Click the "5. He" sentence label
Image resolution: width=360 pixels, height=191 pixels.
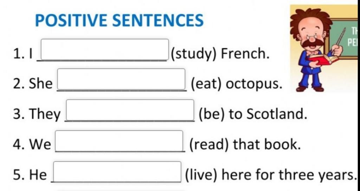[30, 175]
